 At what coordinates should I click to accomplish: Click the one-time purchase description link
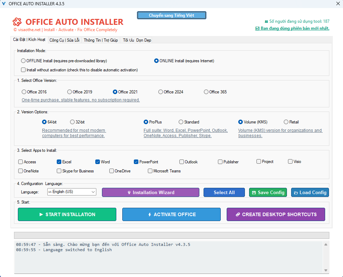click(x=81, y=100)
